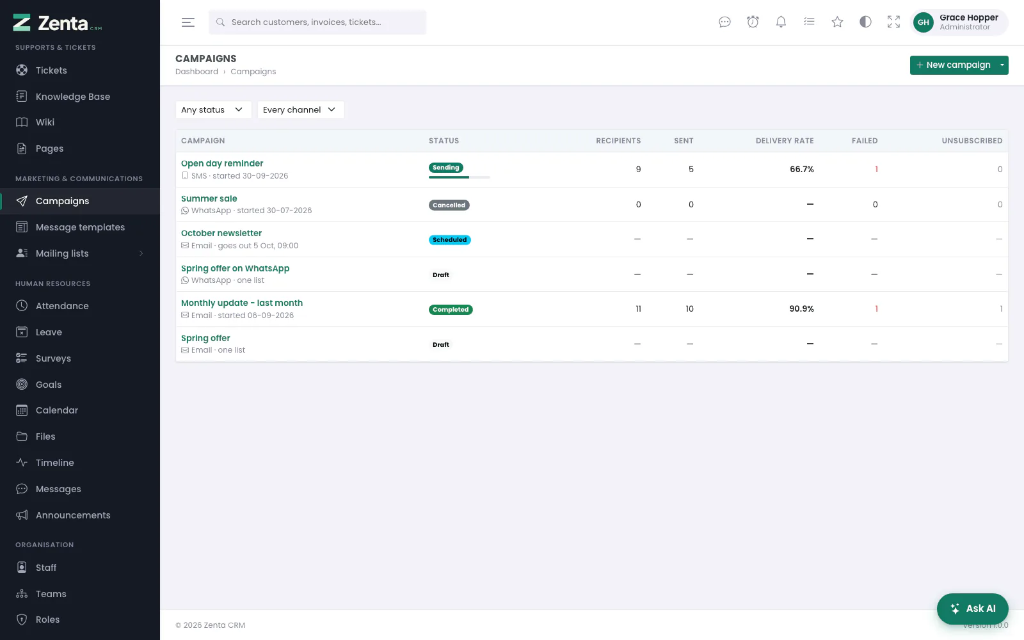
Task: Open Message templates in sidebar
Action: [x=80, y=227]
